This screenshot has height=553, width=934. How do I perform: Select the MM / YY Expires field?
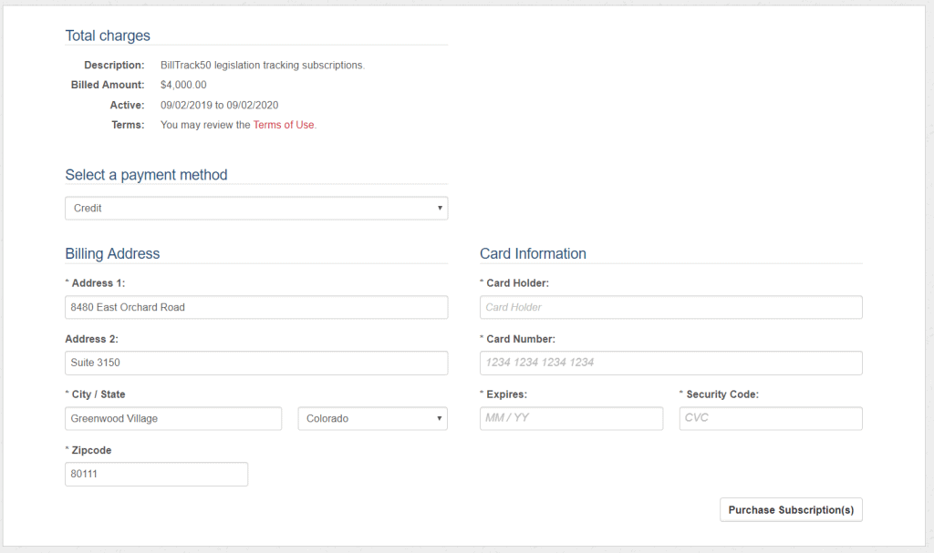pyautogui.click(x=571, y=418)
